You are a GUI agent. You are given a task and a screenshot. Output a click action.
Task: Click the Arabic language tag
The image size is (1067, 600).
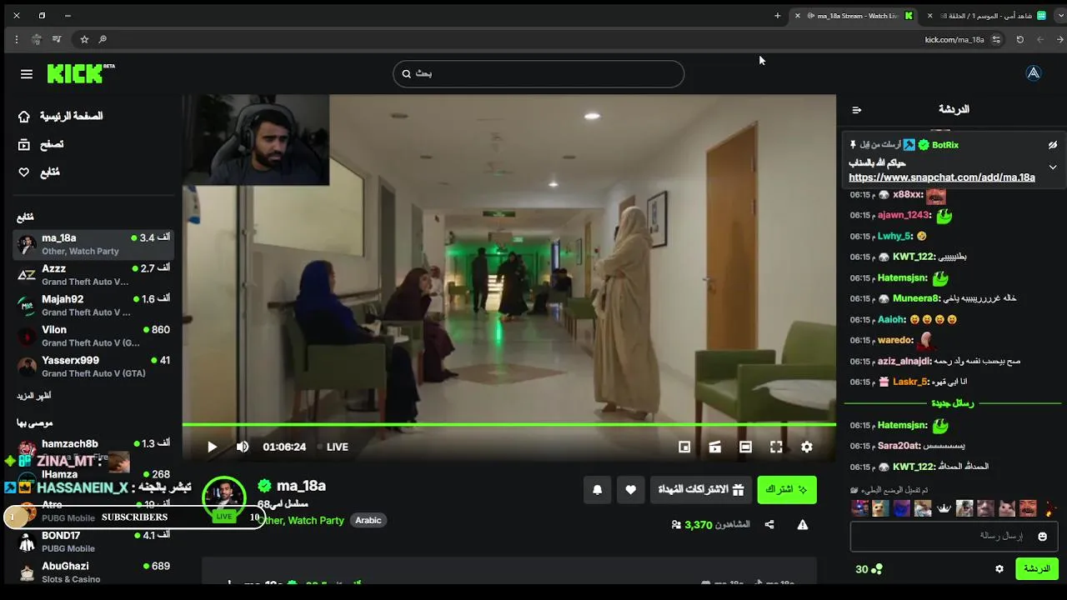click(368, 520)
